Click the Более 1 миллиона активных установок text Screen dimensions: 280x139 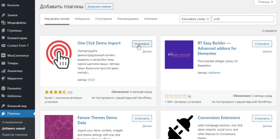pyautogui.click(x=63, y=100)
